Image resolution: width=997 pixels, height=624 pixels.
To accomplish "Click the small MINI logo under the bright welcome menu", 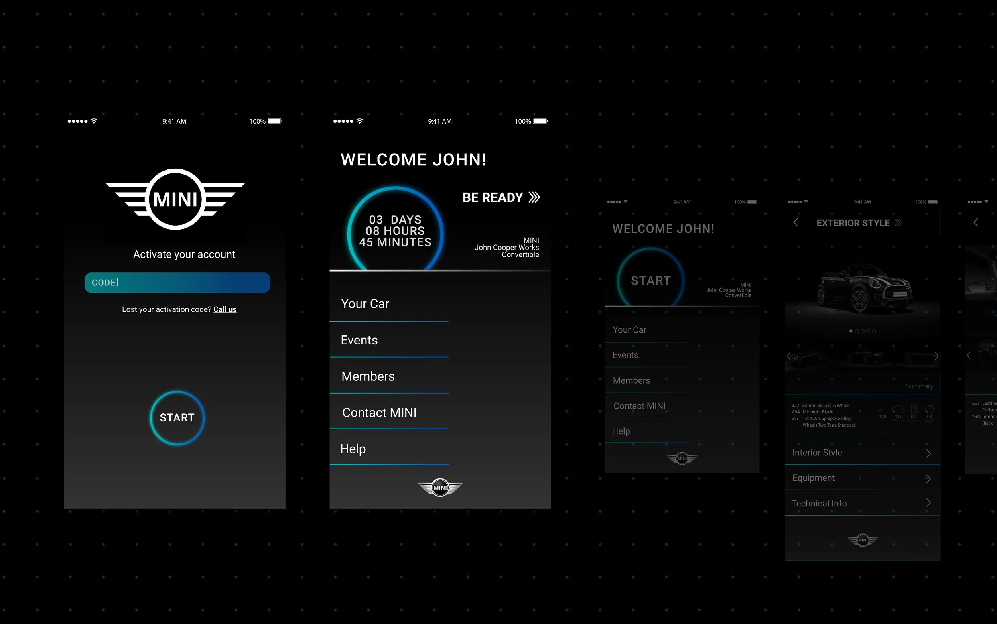I will coord(440,487).
